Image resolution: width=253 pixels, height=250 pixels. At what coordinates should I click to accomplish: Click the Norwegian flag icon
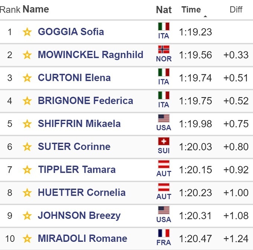click(164, 50)
